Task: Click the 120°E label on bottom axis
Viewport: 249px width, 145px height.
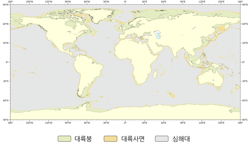Action: [x=202, y=123]
